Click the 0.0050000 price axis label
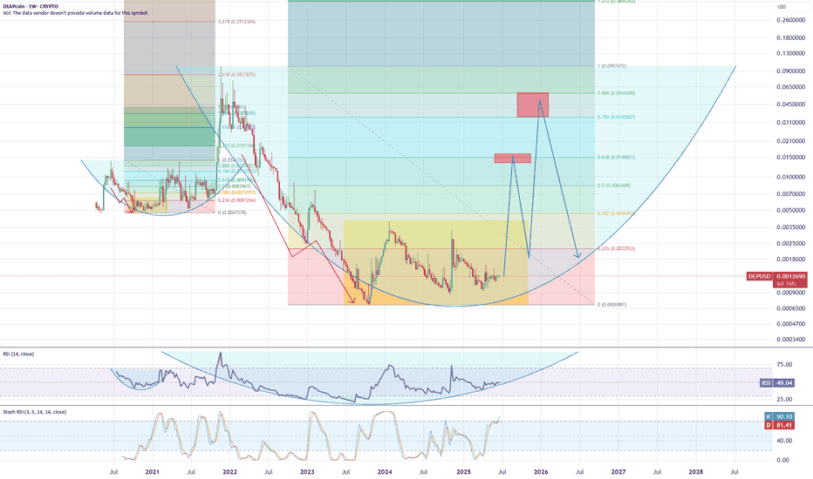813x479 pixels. [x=790, y=210]
